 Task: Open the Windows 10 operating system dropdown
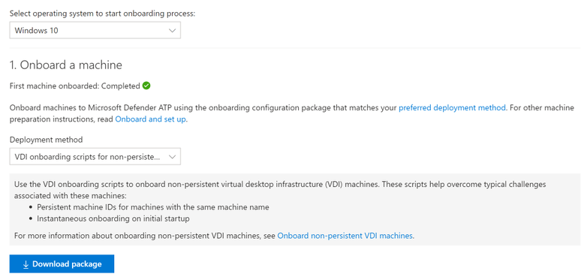95,31
